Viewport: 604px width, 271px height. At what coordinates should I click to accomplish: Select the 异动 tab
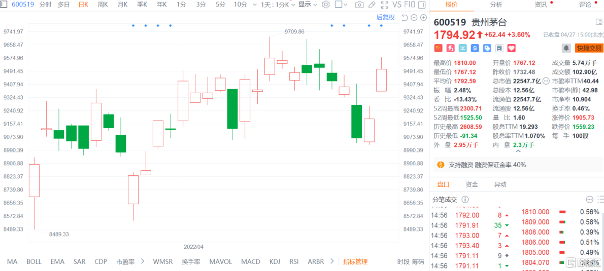tap(500, 184)
